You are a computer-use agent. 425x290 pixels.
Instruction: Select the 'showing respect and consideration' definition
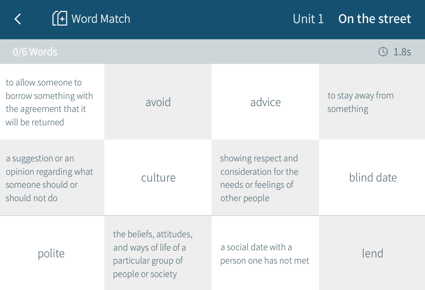click(265, 178)
